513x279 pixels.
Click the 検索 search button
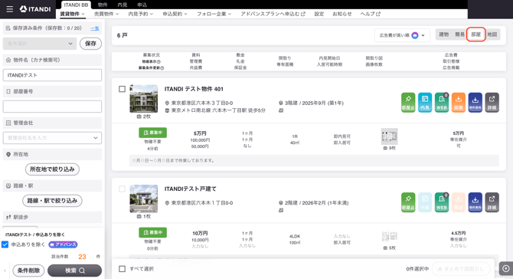[x=74, y=271]
